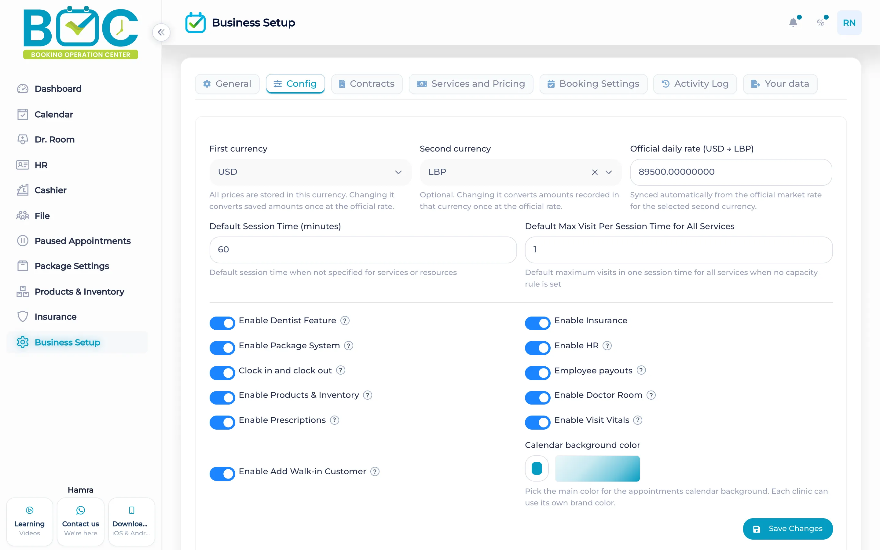Screen dimensions: 880x550
Task: Click the help icon beside Enable Doctor Room
Action: click(651, 395)
